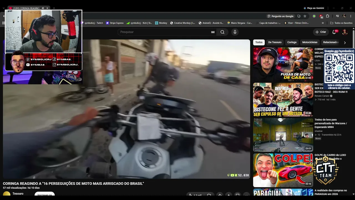Viewport: 355px width, 200px height.
Task: Select the De Tesouro filter chip
Action: coord(275,42)
